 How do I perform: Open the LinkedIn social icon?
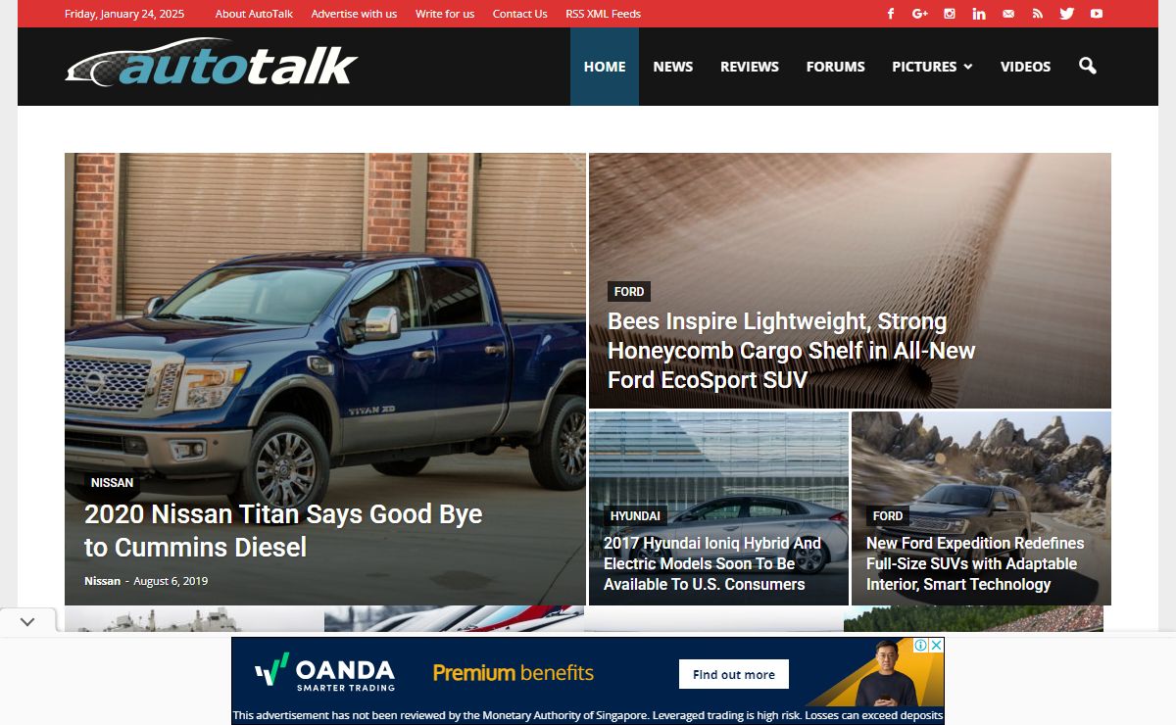click(x=978, y=14)
